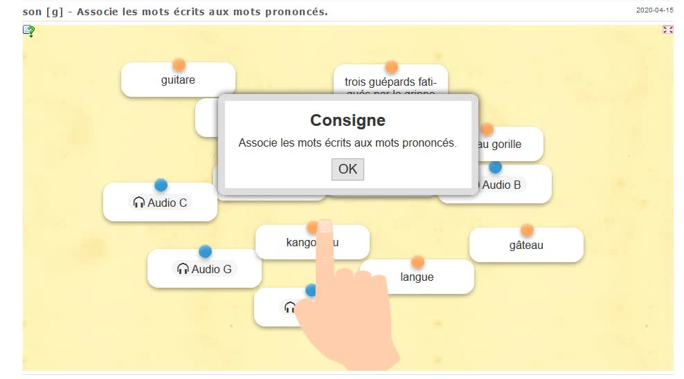The height and width of the screenshot is (379, 684).
Task: Click the blue dot above Audio B
Action: click(x=495, y=167)
